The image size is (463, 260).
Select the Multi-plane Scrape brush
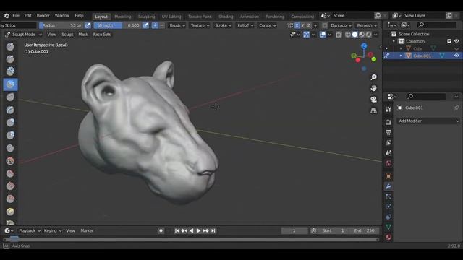pyautogui.click(x=10, y=212)
